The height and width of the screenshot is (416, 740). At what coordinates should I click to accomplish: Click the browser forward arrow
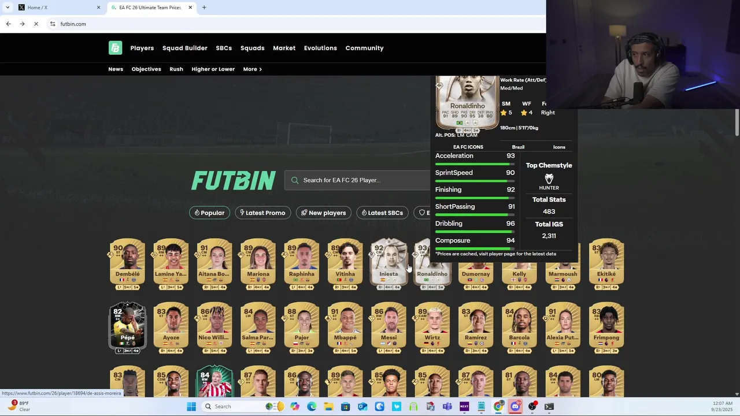coord(22,24)
